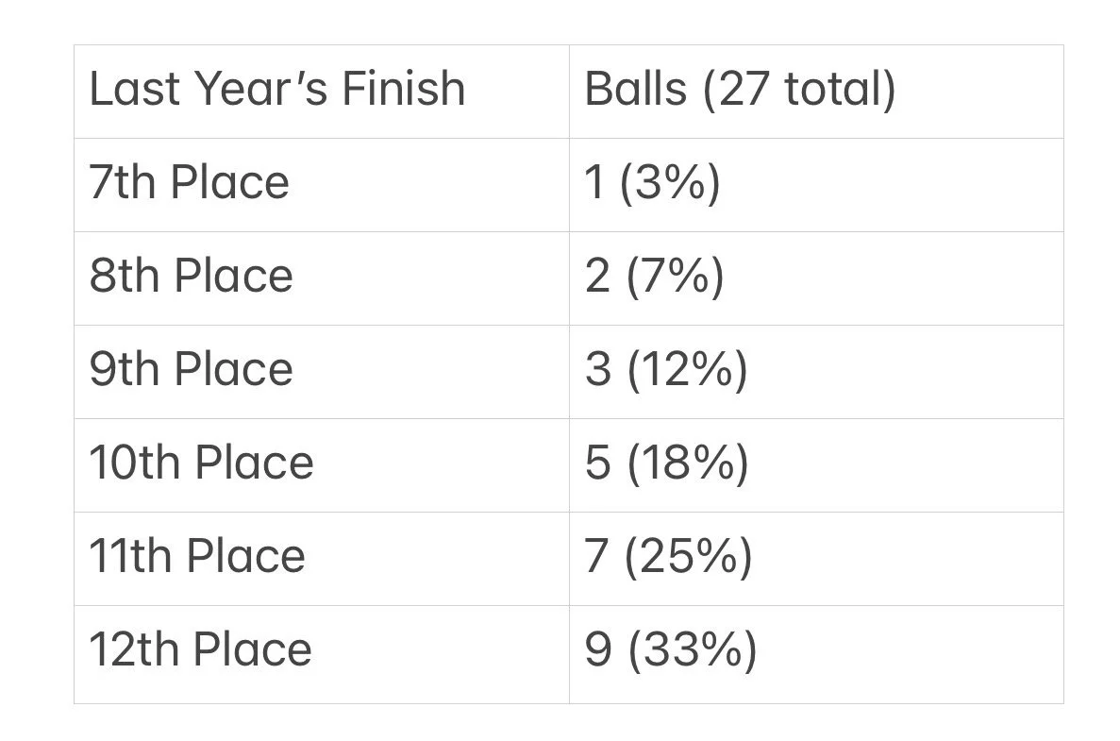Click the '(33%)' percentage text
The width and height of the screenshot is (1120, 741).
click(693, 650)
